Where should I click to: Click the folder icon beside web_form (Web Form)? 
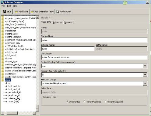(3, 25)
